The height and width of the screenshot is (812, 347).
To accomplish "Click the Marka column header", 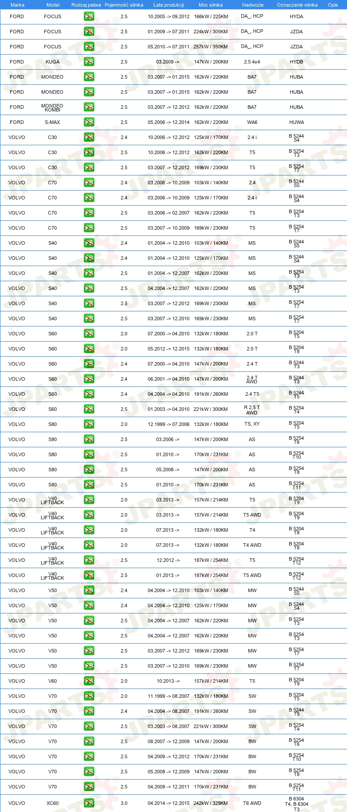I will (x=17, y=5).
